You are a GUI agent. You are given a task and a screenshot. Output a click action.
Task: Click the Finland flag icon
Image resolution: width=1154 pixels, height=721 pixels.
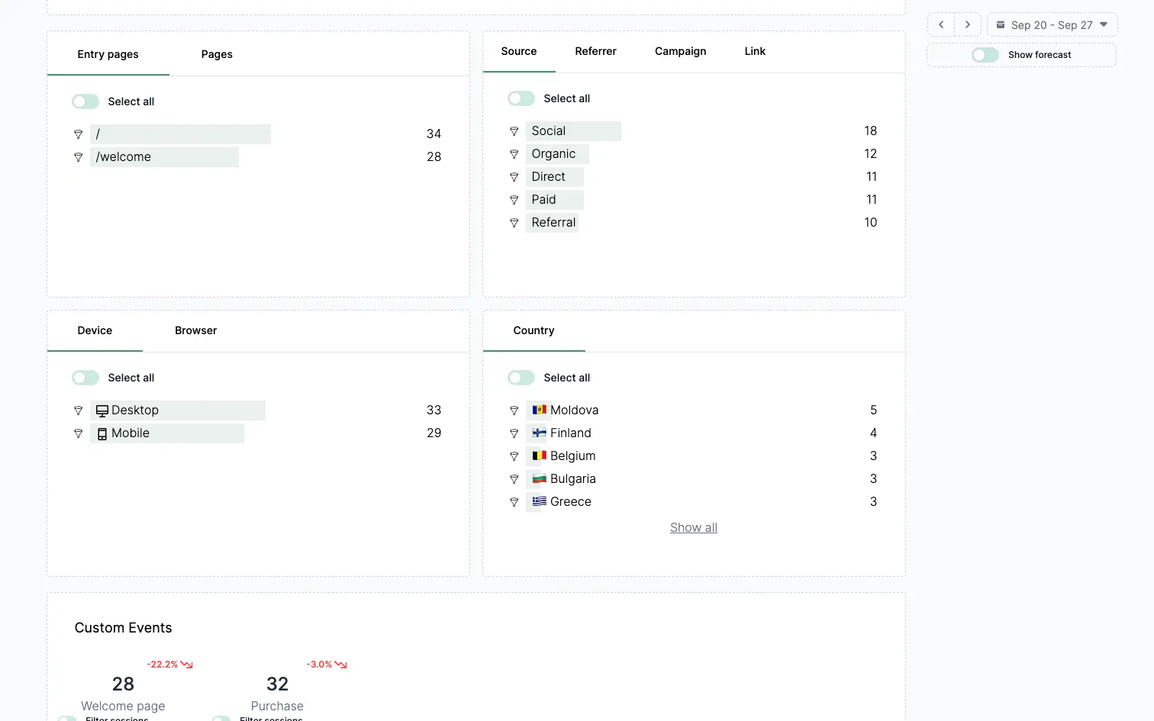coord(540,433)
